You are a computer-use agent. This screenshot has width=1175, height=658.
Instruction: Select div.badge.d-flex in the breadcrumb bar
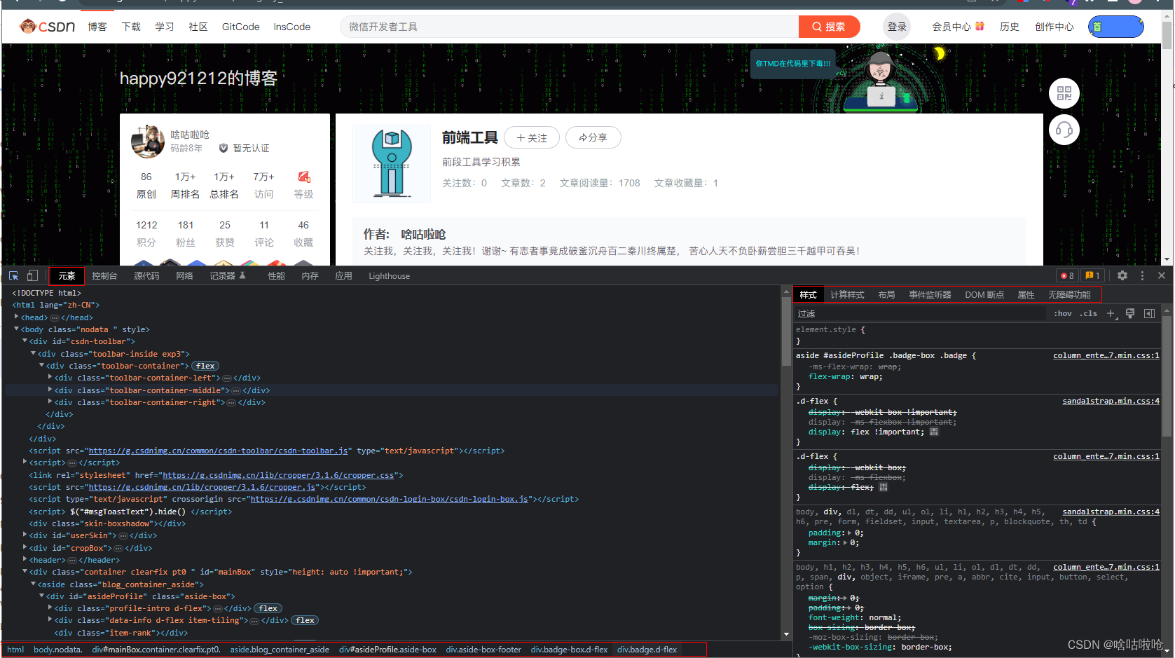point(647,650)
